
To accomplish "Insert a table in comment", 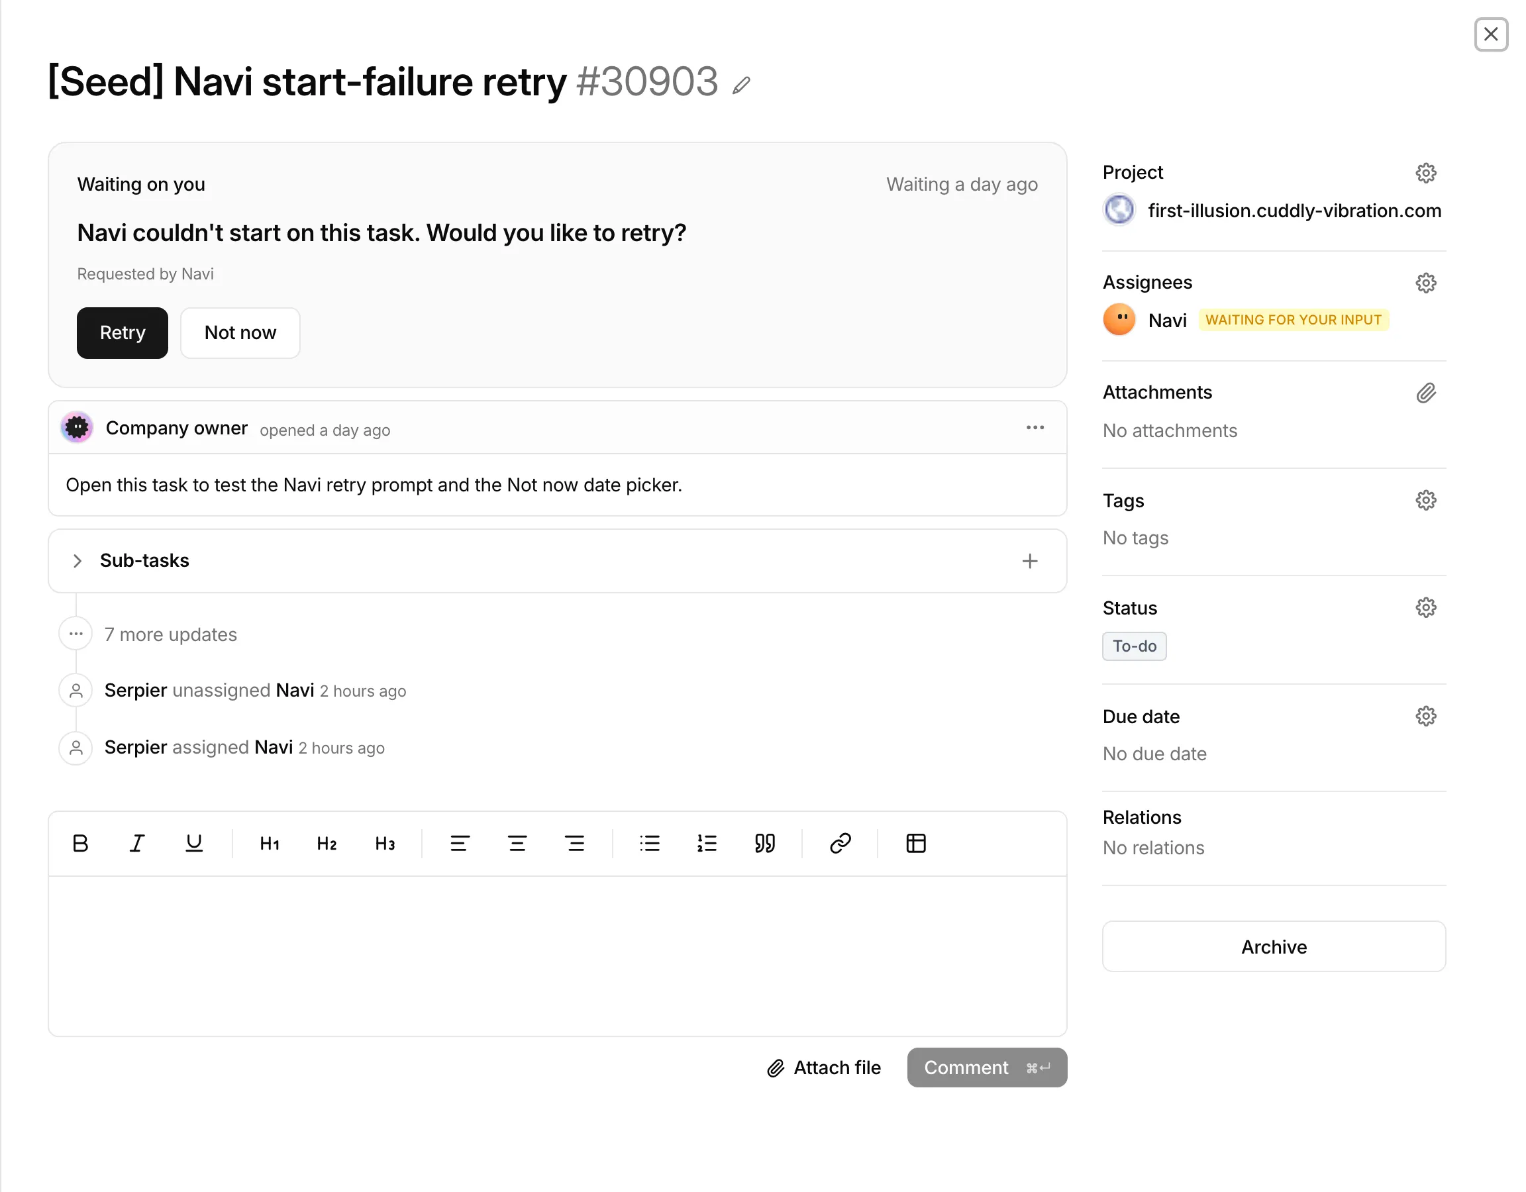I will point(916,844).
